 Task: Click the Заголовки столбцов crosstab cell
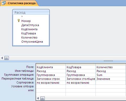(x=81, y=79)
